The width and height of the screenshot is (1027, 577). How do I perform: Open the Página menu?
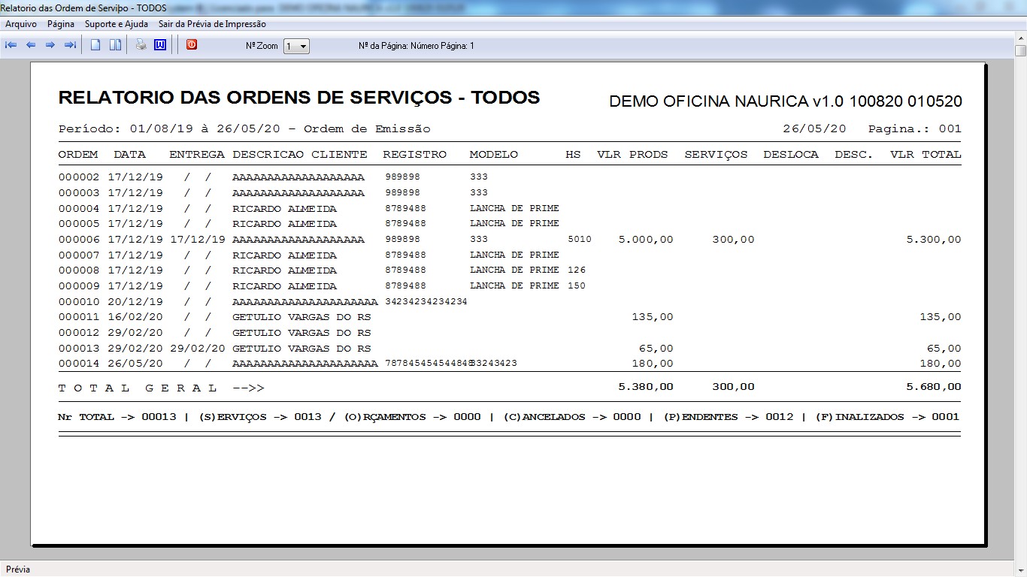[61, 24]
